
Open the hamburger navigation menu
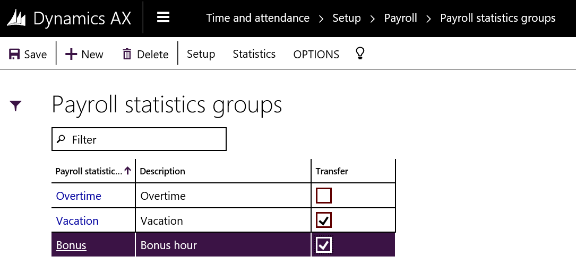pos(164,17)
